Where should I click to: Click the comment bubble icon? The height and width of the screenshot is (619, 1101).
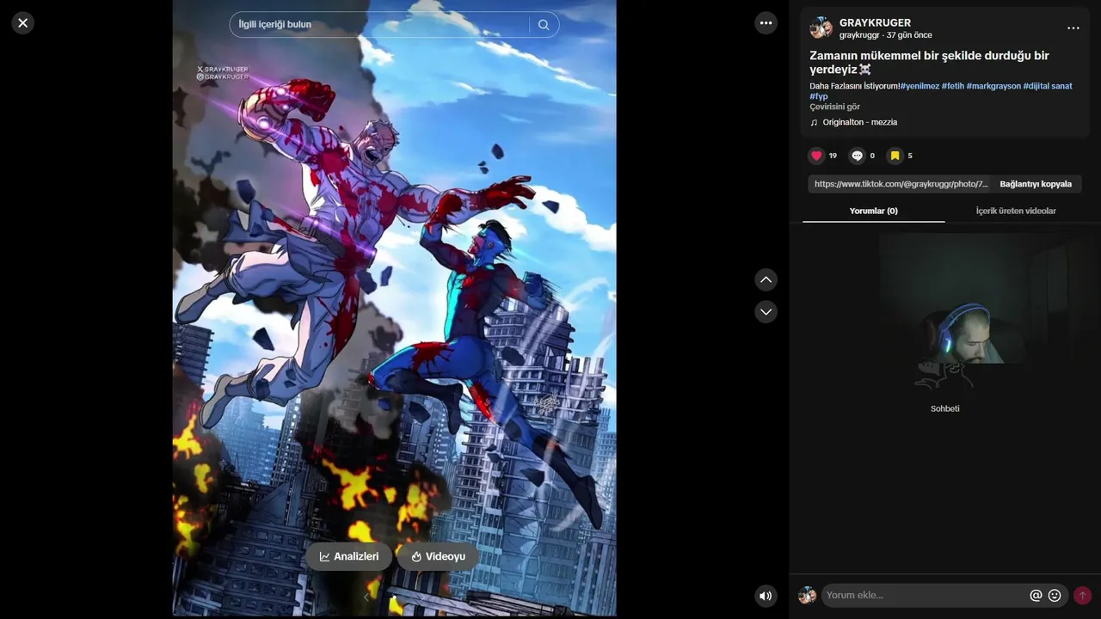(857, 156)
